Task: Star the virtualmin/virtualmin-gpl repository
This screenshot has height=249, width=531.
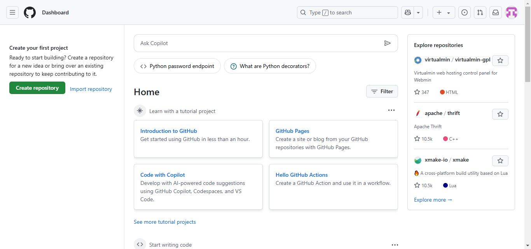Action: pyautogui.click(x=500, y=61)
